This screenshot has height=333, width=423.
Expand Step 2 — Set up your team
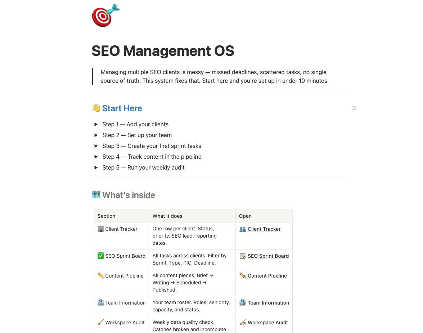(96, 135)
